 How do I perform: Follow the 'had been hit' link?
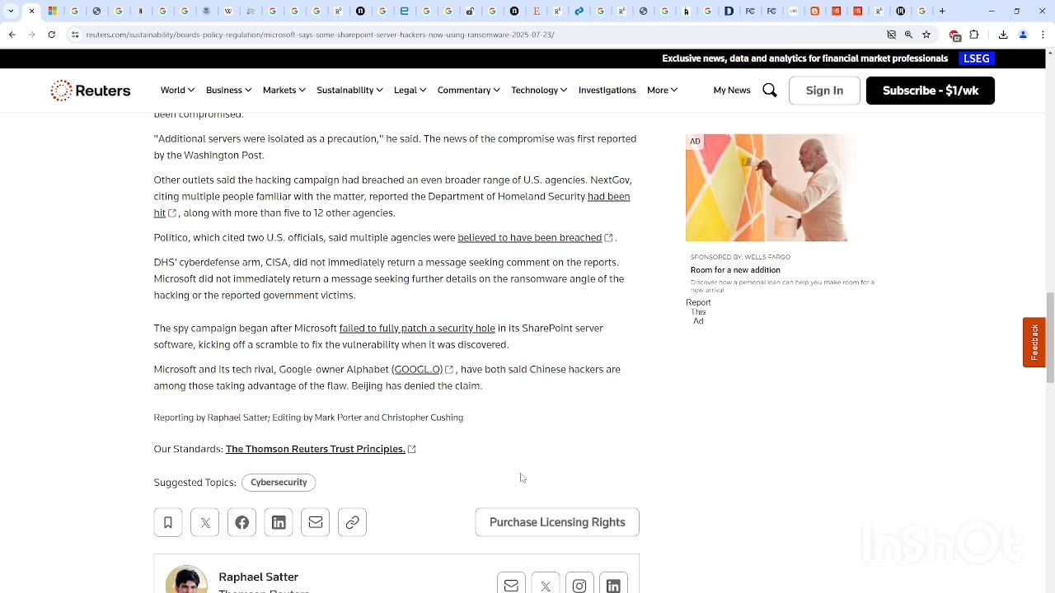(x=608, y=197)
